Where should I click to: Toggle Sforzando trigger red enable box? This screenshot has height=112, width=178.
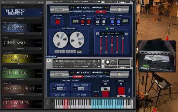[65, 89]
